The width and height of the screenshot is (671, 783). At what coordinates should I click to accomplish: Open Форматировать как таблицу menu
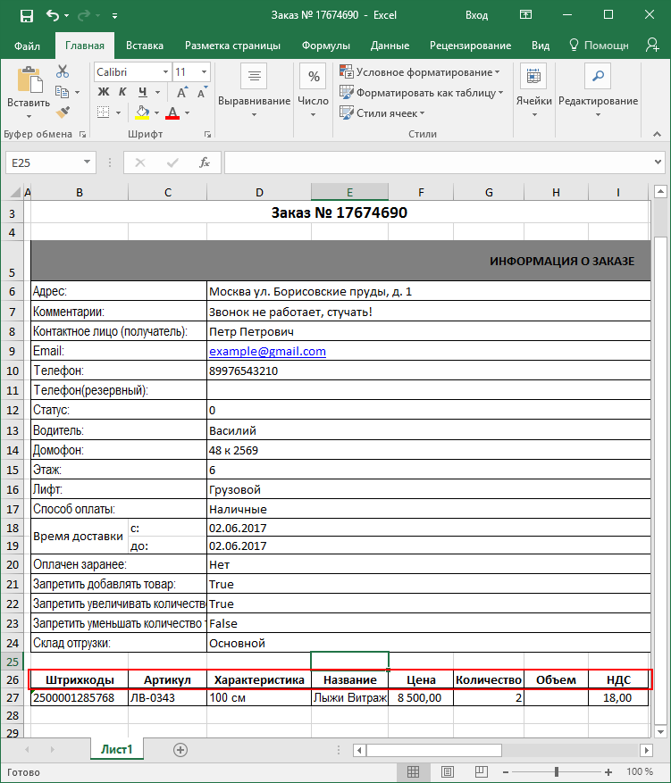421,92
